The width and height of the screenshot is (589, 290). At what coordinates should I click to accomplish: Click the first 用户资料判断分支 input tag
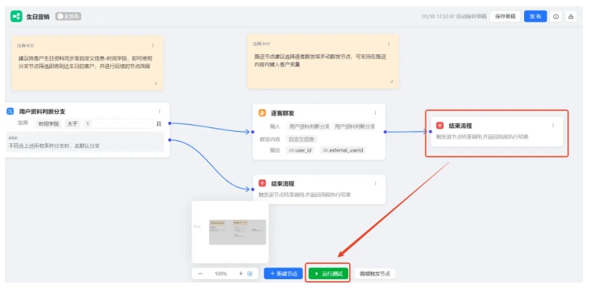coord(309,126)
